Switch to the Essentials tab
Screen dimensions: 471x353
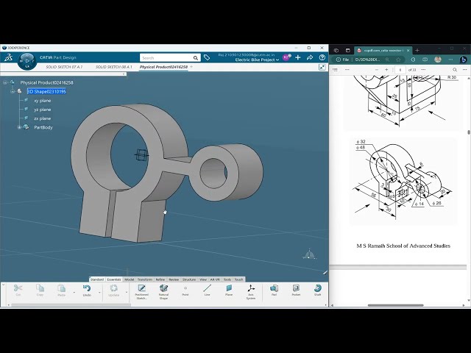click(x=114, y=279)
